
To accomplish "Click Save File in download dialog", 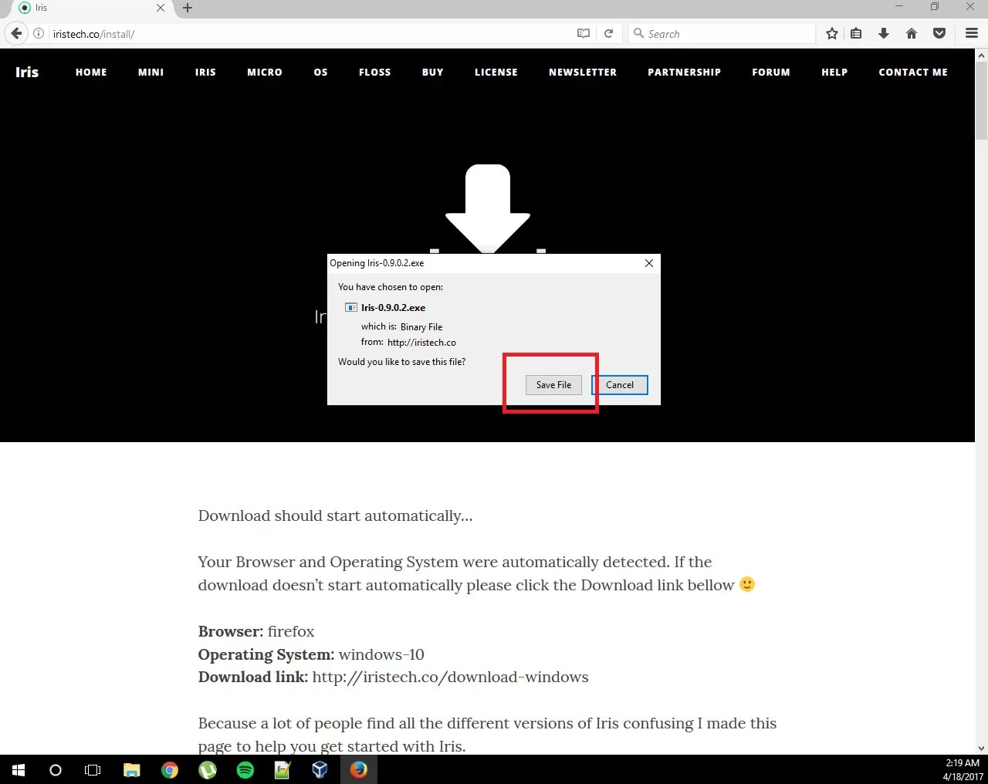I will tap(553, 385).
